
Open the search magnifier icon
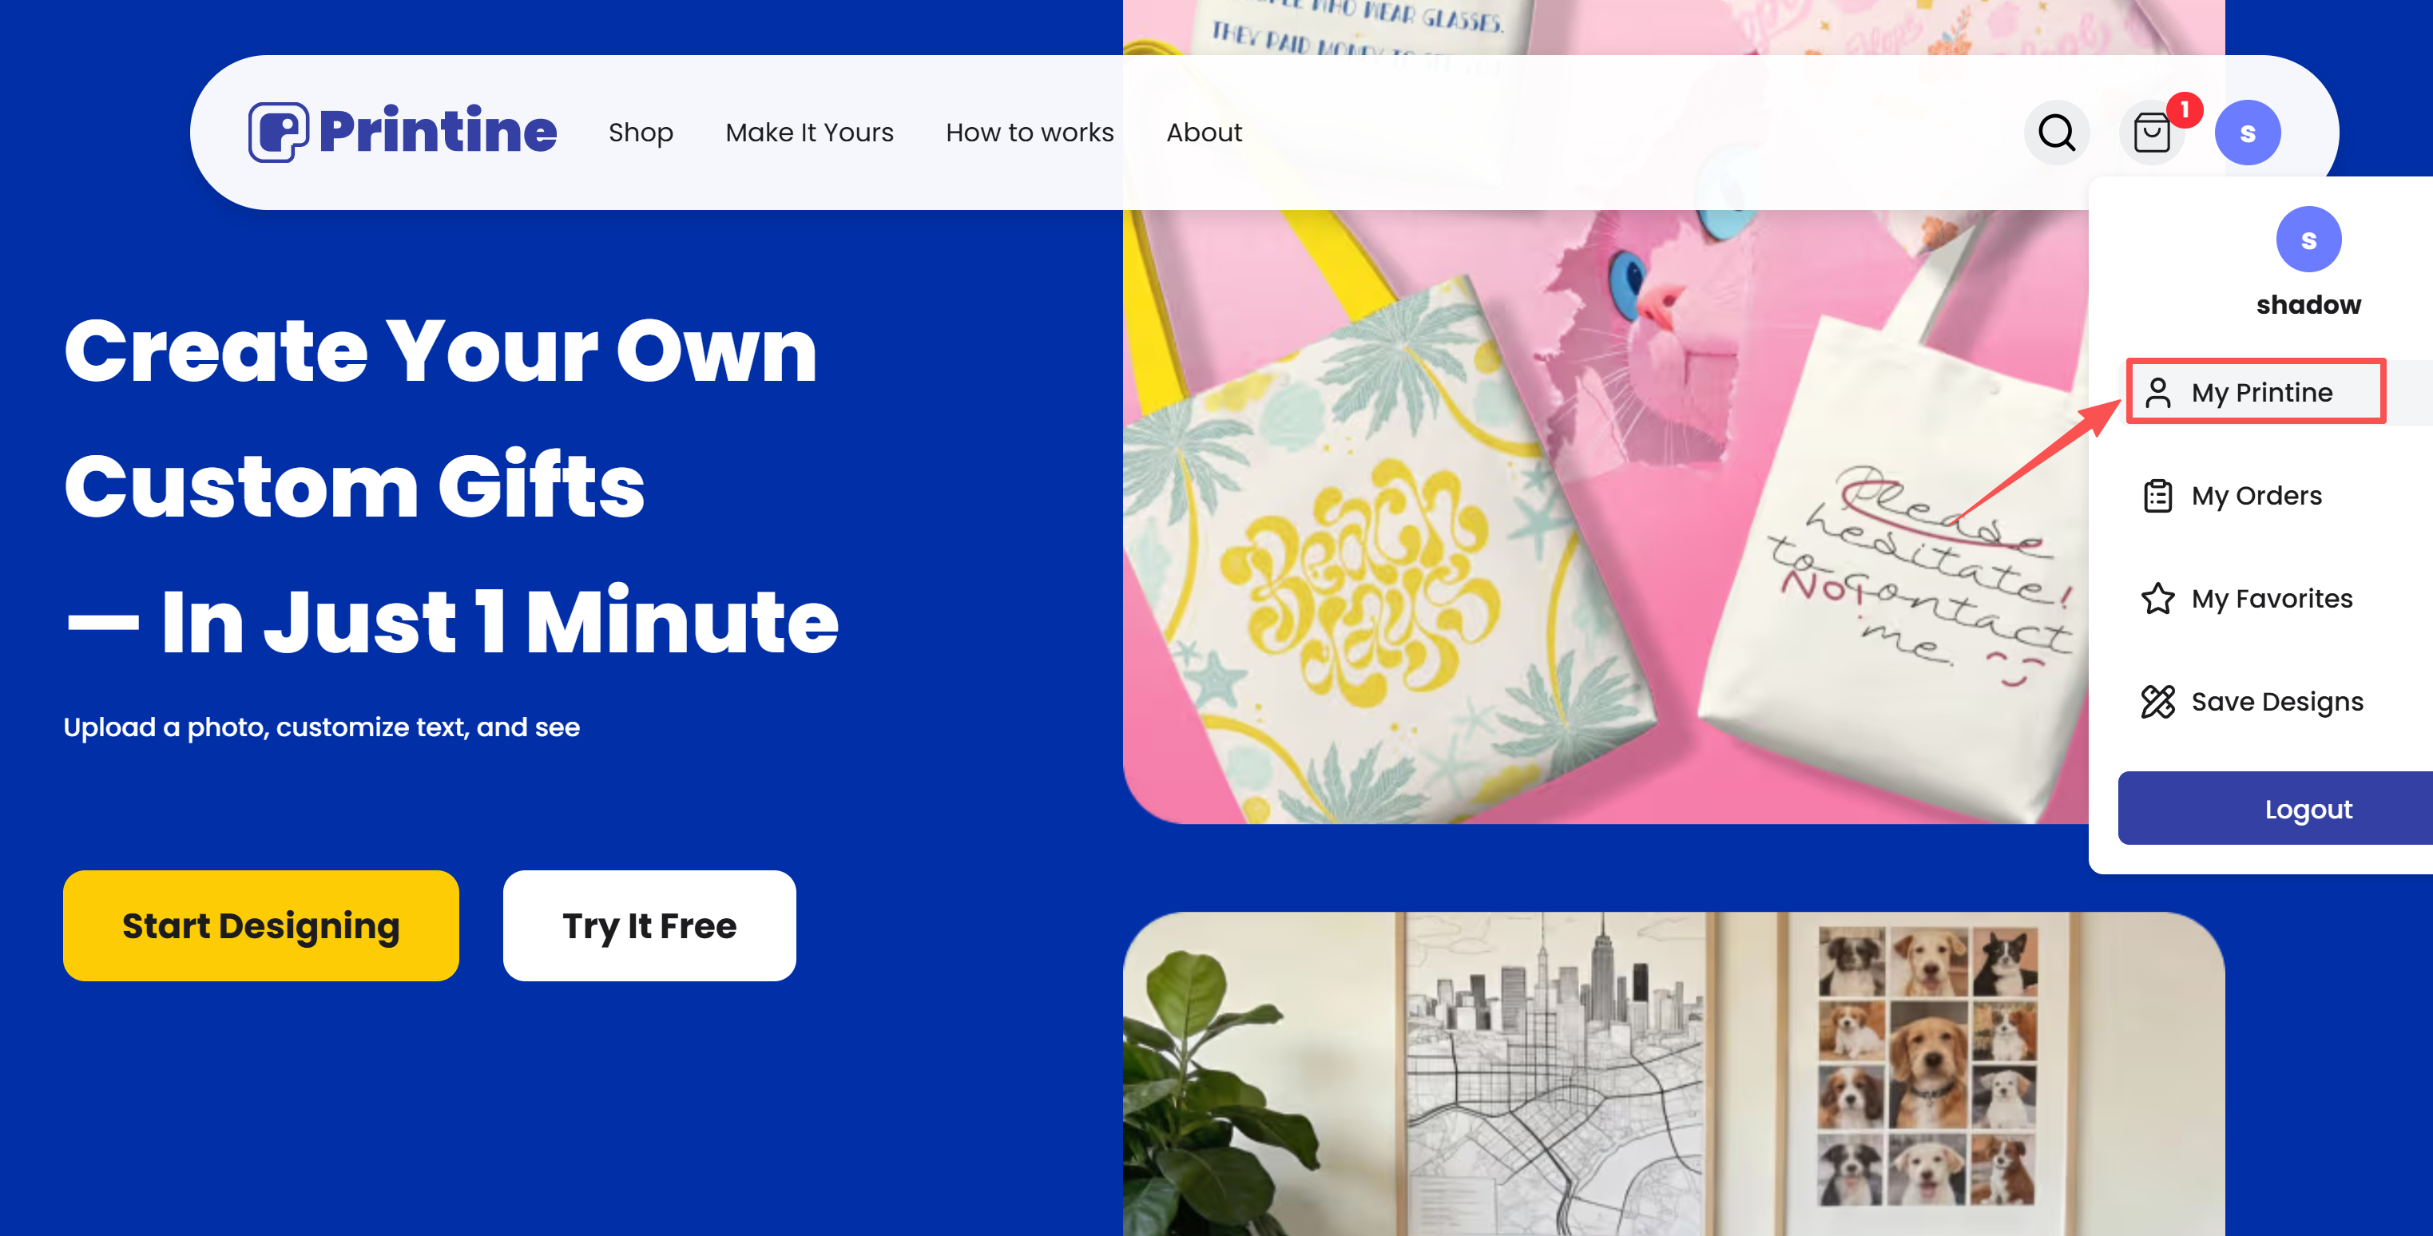tap(2056, 133)
